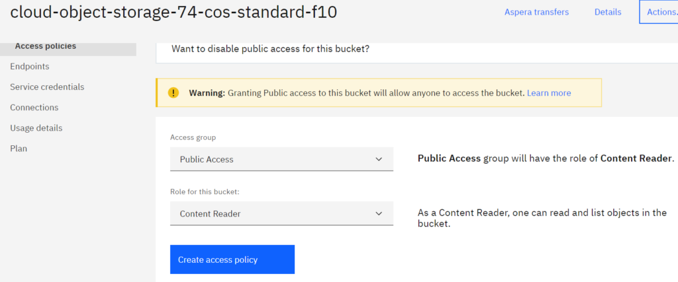The height and width of the screenshot is (282, 678).
Task: Open the Access group dropdown field
Action: [281, 159]
